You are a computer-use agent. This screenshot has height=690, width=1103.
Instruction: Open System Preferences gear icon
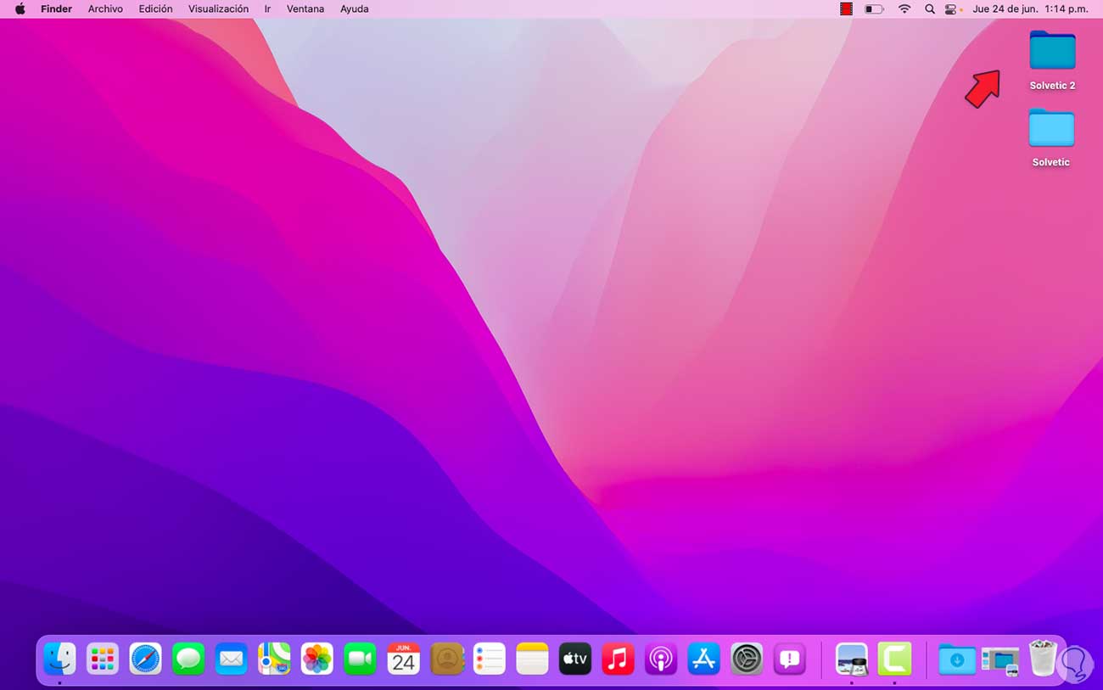(747, 659)
